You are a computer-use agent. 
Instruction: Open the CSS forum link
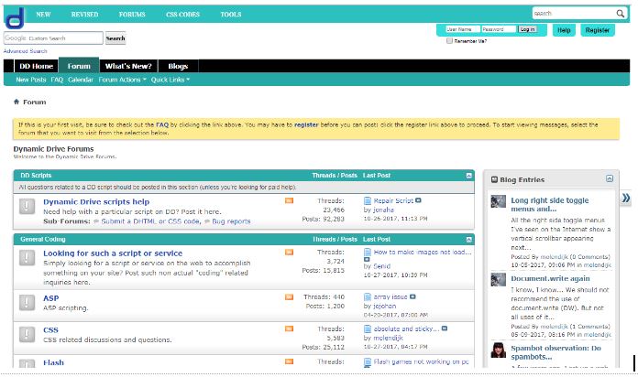(x=50, y=329)
